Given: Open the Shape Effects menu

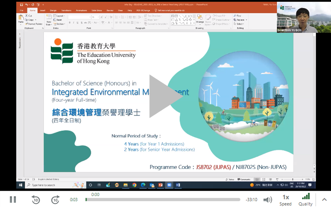Looking at the screenshot, I should click(x=221, y=24).
